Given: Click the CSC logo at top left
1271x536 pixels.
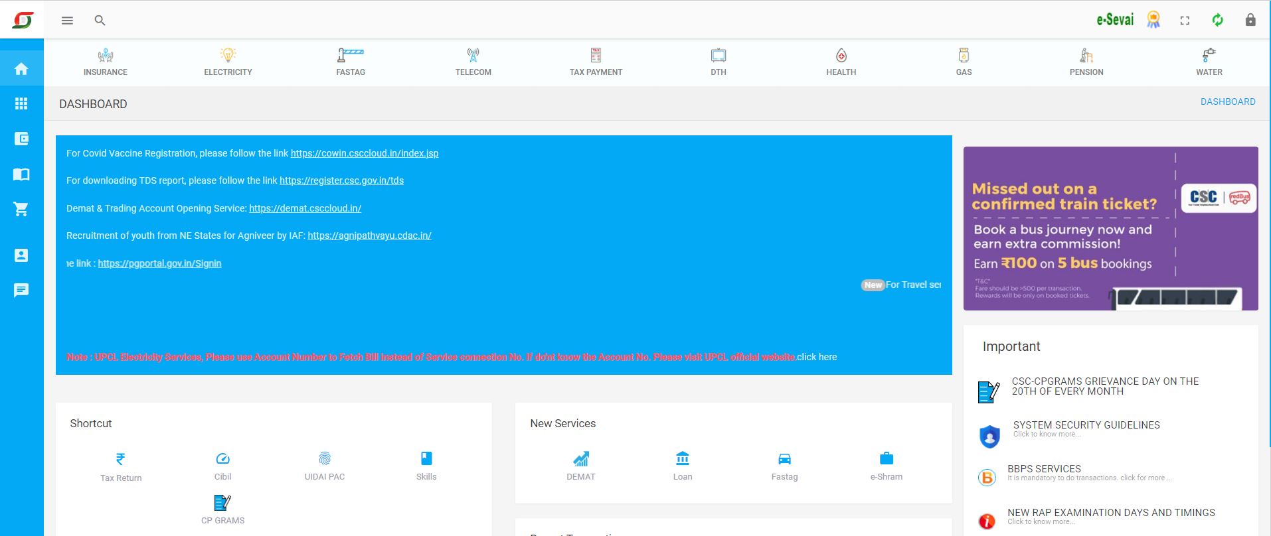Looking at the screenshot, I should point(22,20).
